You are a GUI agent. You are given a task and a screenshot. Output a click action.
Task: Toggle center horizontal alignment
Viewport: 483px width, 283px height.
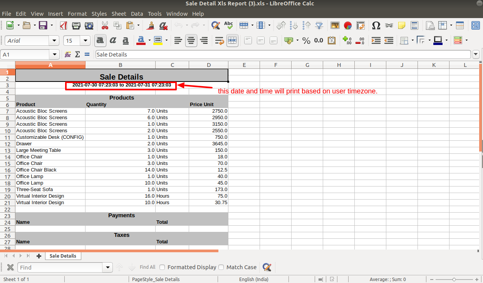click(x=191, y=40)
